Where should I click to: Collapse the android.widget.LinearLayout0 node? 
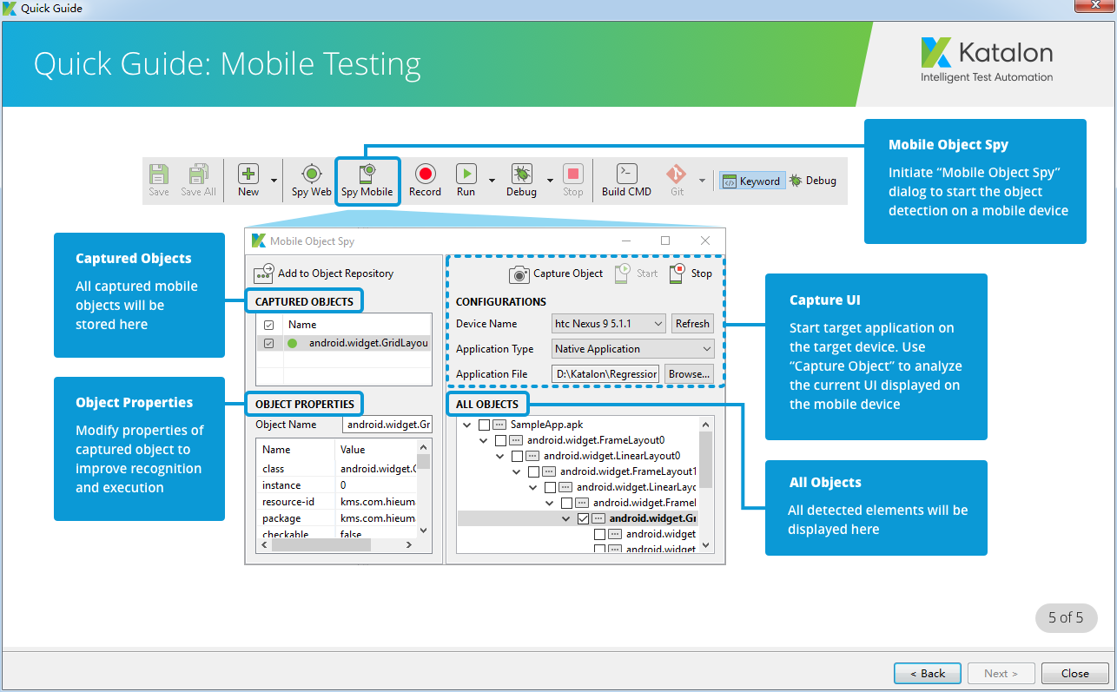pyautogui.click(x=501, y=456)
